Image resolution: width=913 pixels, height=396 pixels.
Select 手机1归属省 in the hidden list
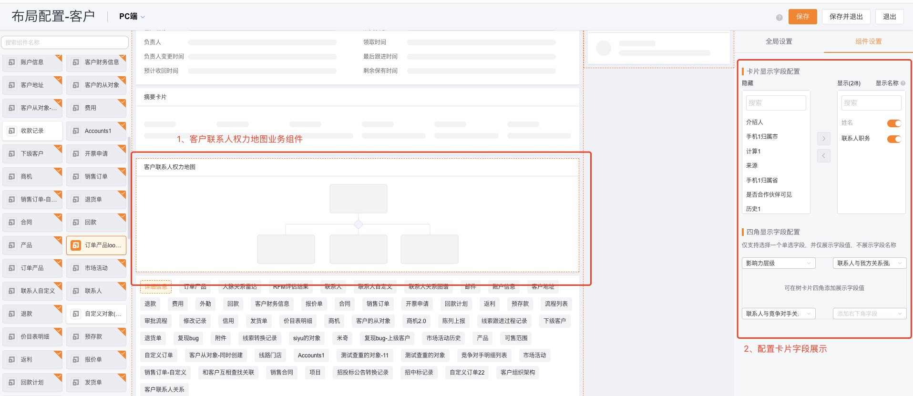point(762,181)
